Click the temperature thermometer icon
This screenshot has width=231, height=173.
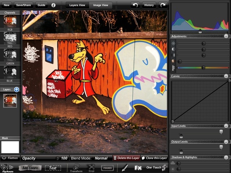click(173, 68)
